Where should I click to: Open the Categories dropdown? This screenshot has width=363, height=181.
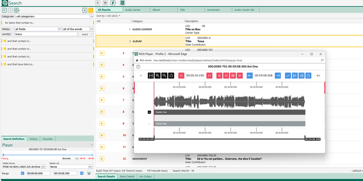[x=92, y=17]
